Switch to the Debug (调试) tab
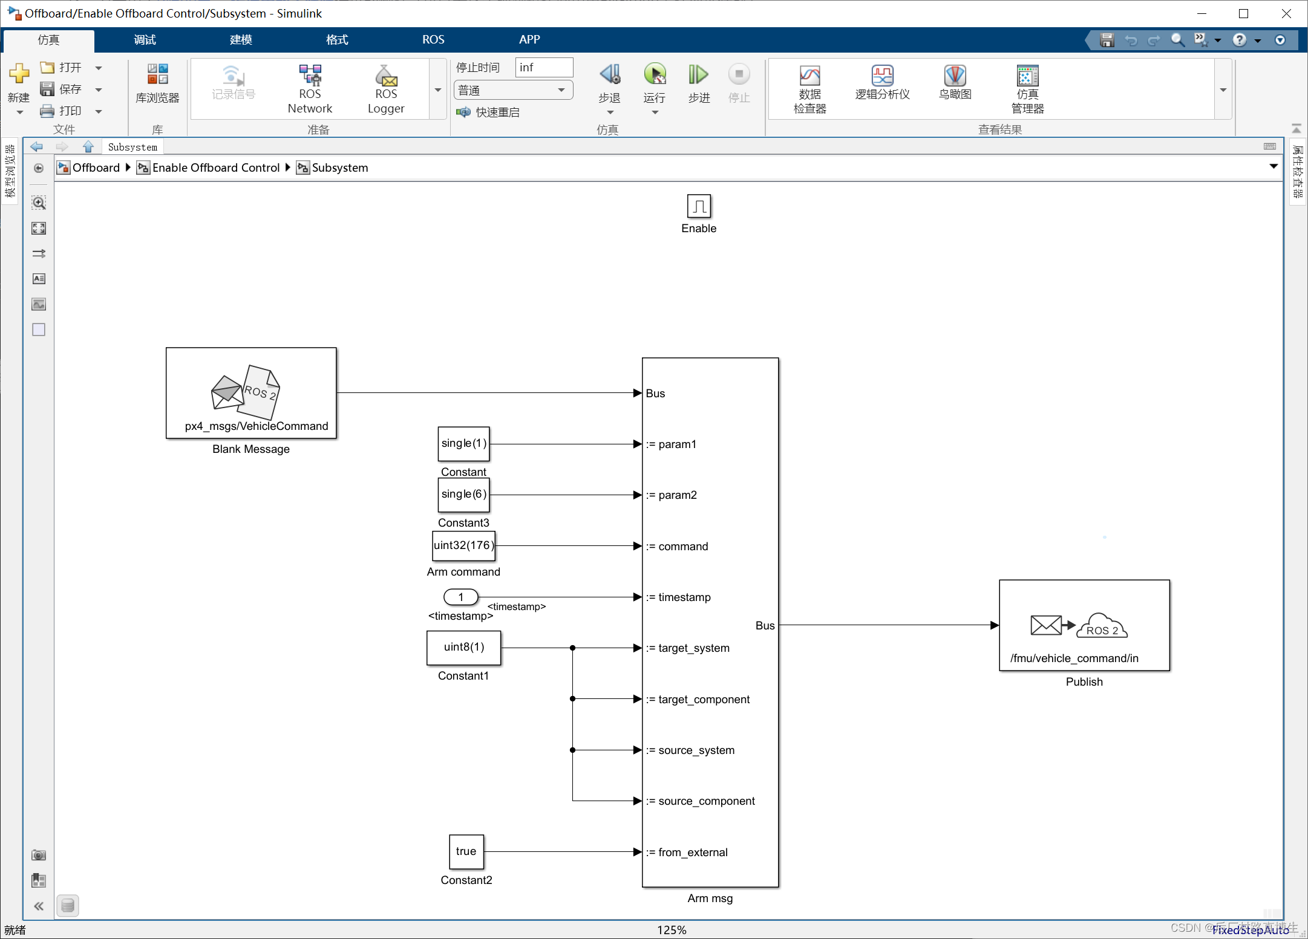Screen dimensions: 1308x939 pos(145,40)
